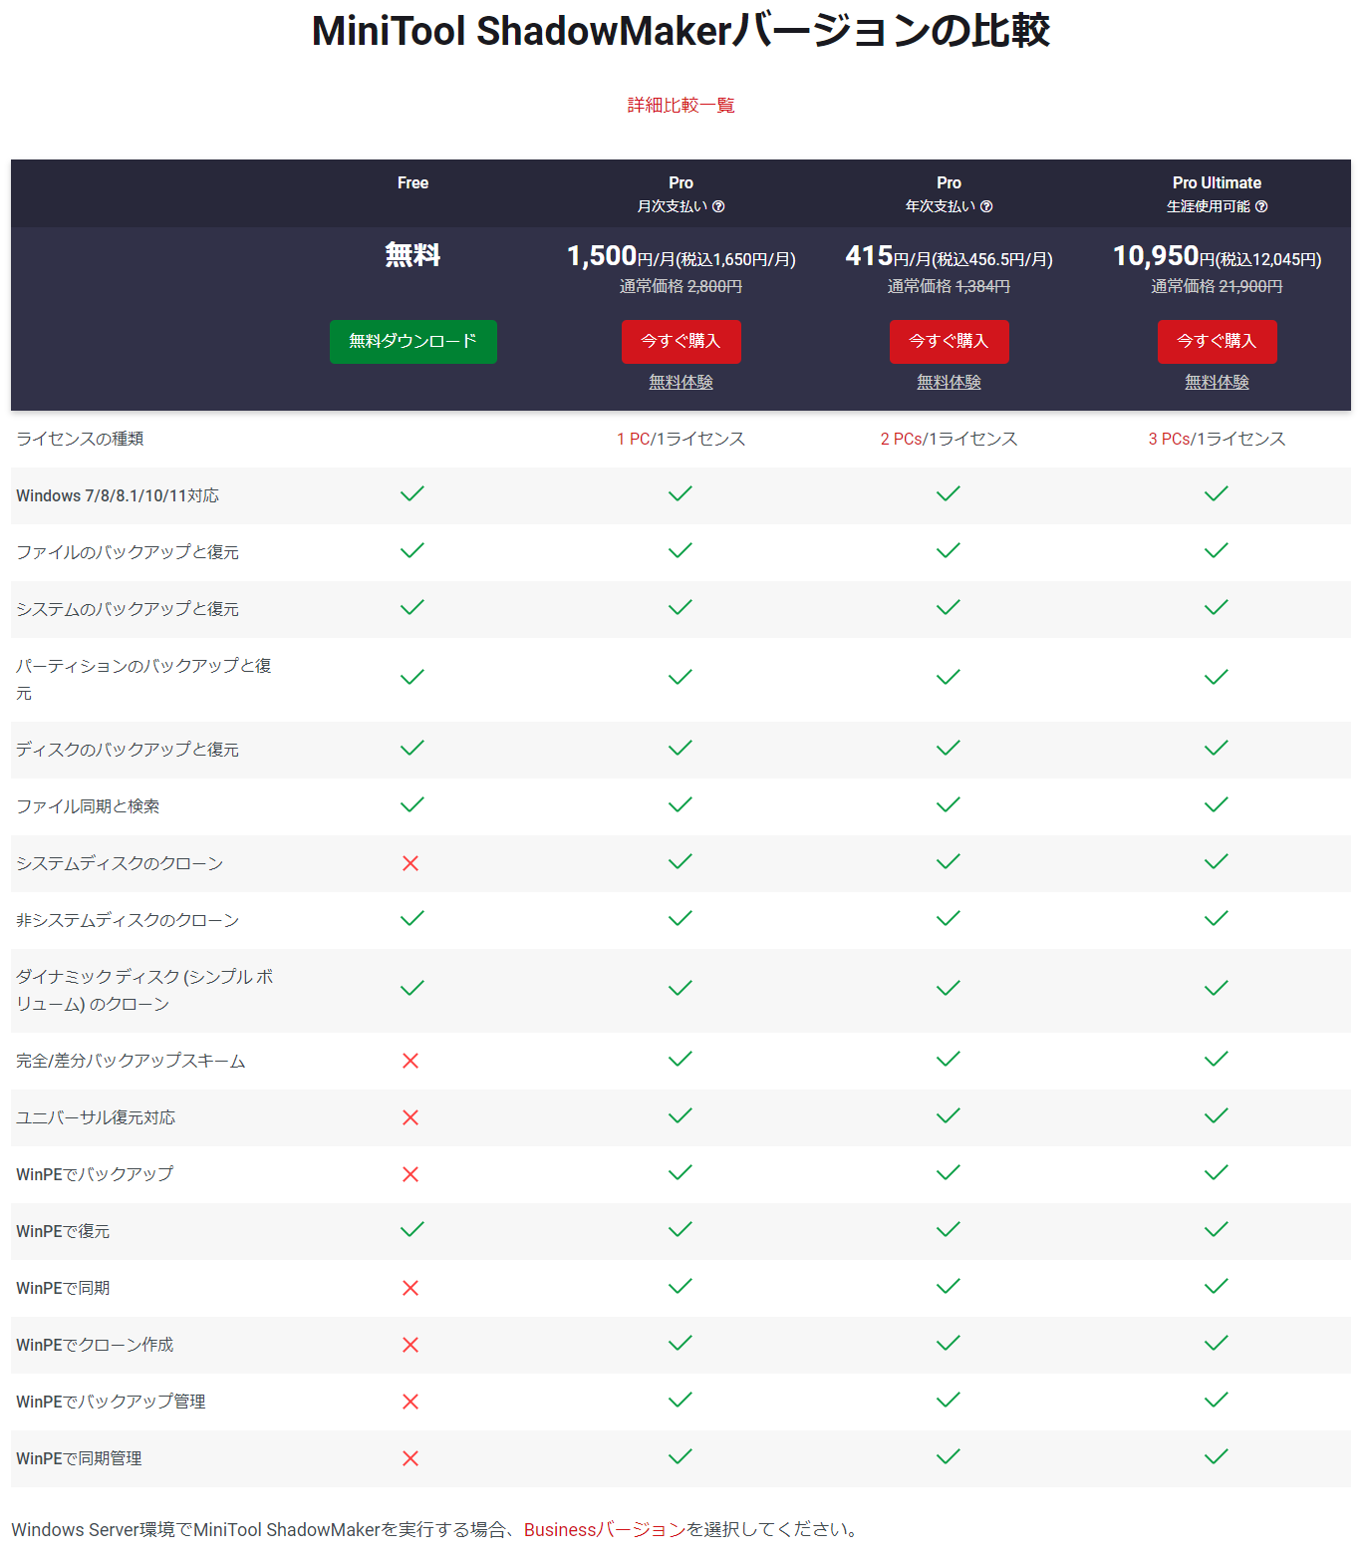Click Free column checkmark for ファイルのバックアップと復元

(412, 550)
